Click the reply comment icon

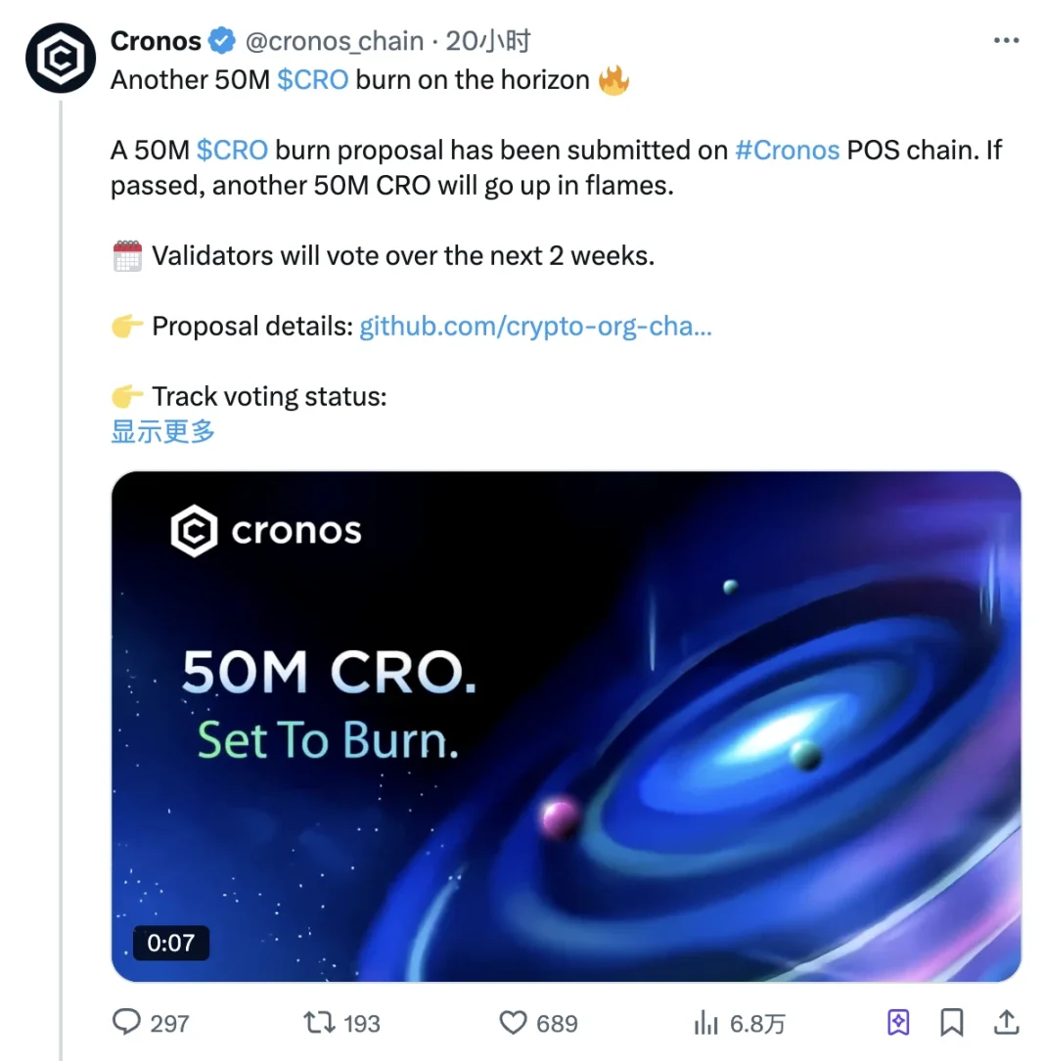pyautogui.click(x=127, y=1023)
